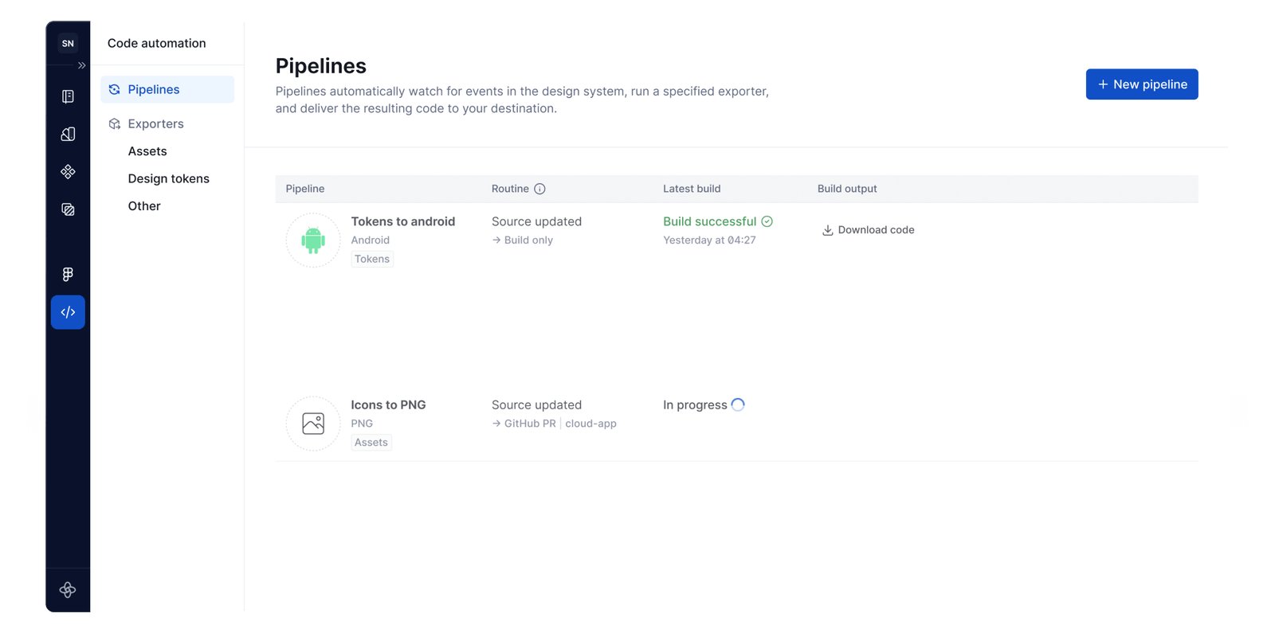Click the Supernova logo at the bottom
Viewport: 1275px width, 633px height.
coord(68,590)
